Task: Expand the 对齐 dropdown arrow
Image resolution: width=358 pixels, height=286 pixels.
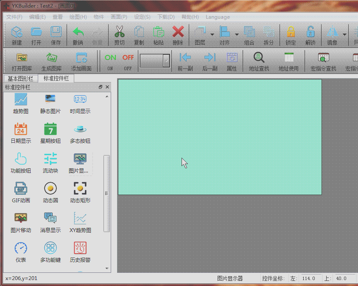Action: 237,35
